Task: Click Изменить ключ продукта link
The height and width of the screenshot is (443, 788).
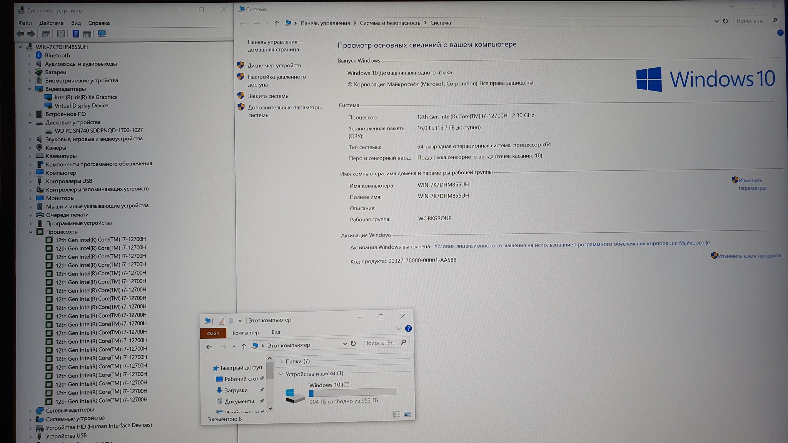Action: pyautogui.click(x=749, y=256)
